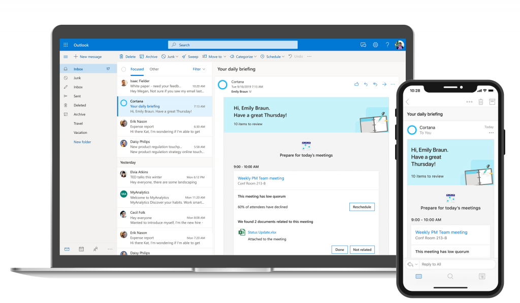Expand the reply options arrow on phone

416,264
